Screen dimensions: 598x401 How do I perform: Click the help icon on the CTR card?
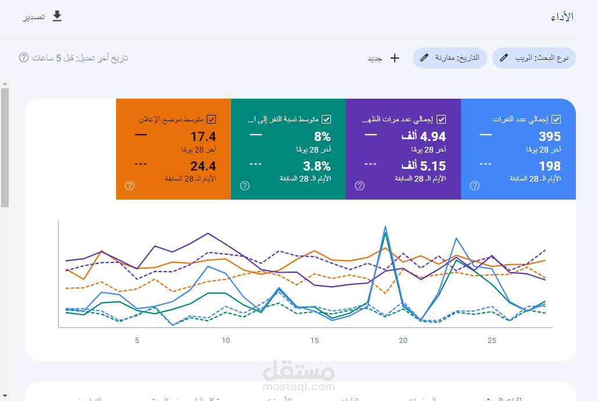tap(244, 186)
